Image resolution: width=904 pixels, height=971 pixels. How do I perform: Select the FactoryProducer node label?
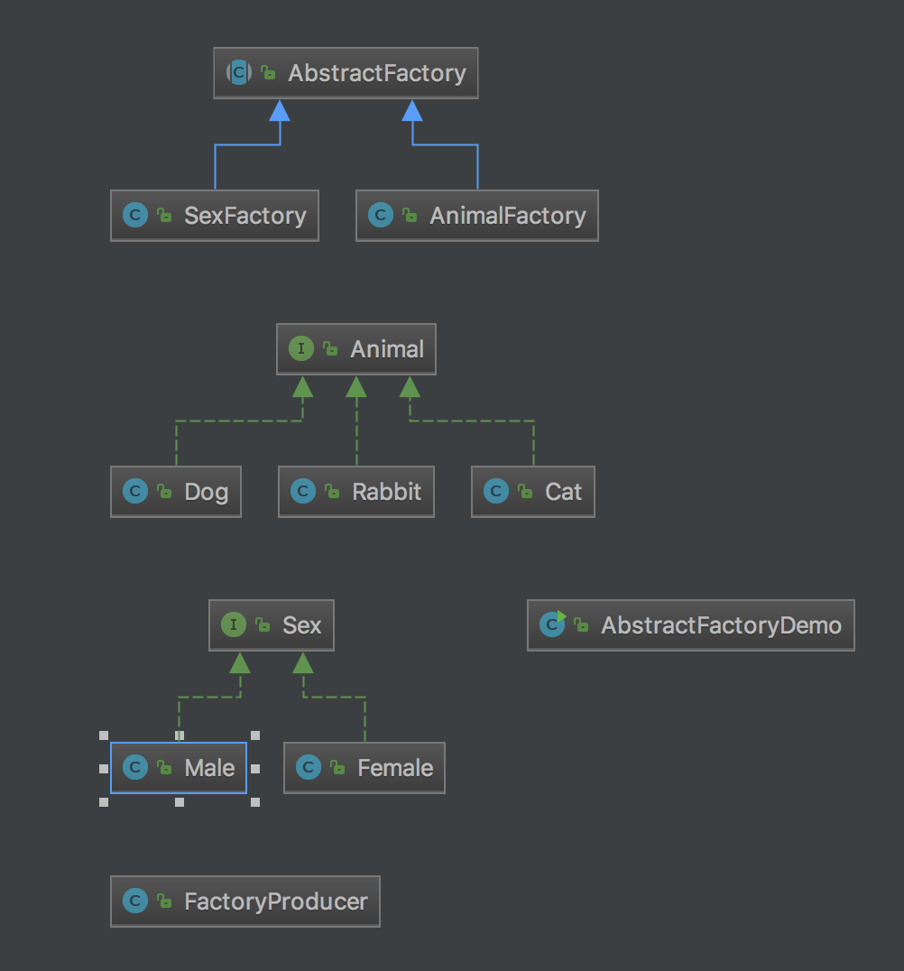(x=276, y=902)
